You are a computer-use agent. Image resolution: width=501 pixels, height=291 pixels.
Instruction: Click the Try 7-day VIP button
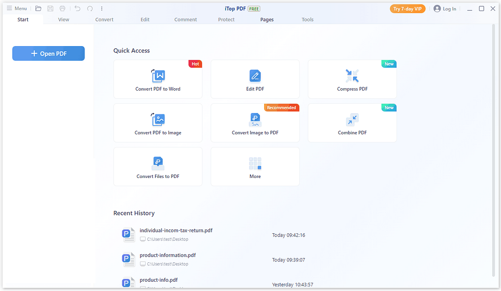click(407, 9)
